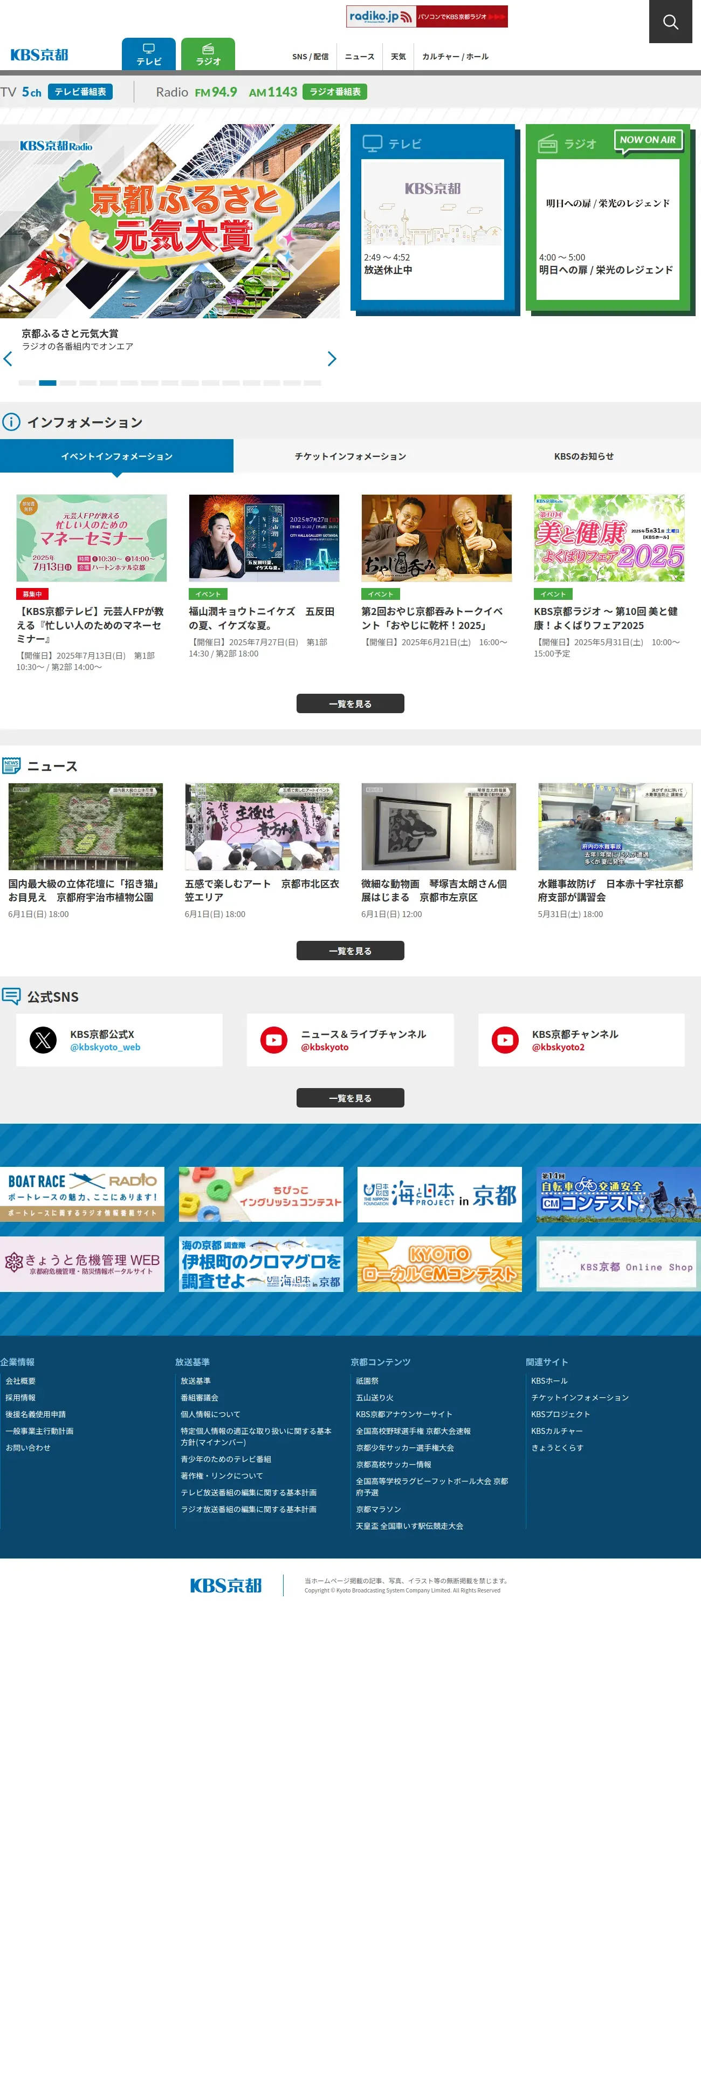Screen dimensions: 701x2078
Task: Click 一覧を見る under 公式SNS
Action: pos(350,1098)
